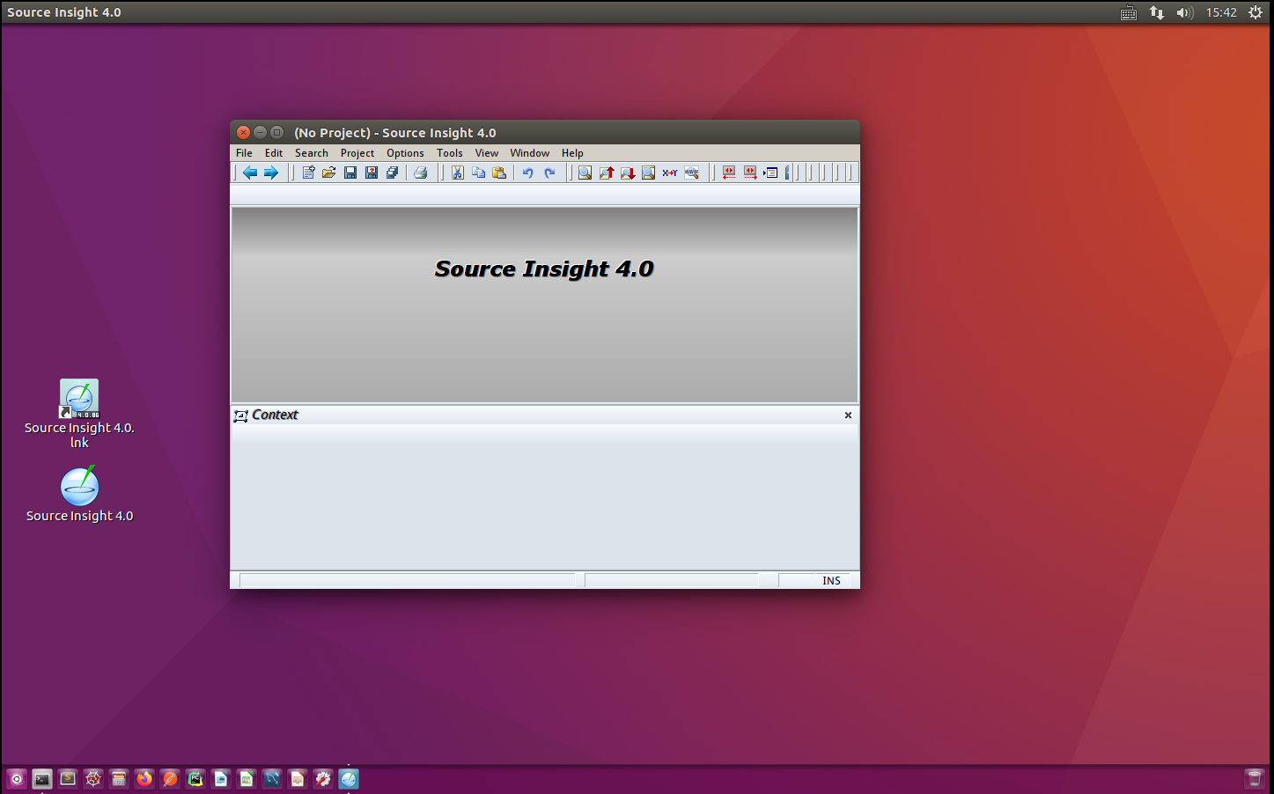Viewport: 1274px width, 794px height.
Task: Paste from clipboard using the toolbar icon
Action: click(x=499, y=173)
